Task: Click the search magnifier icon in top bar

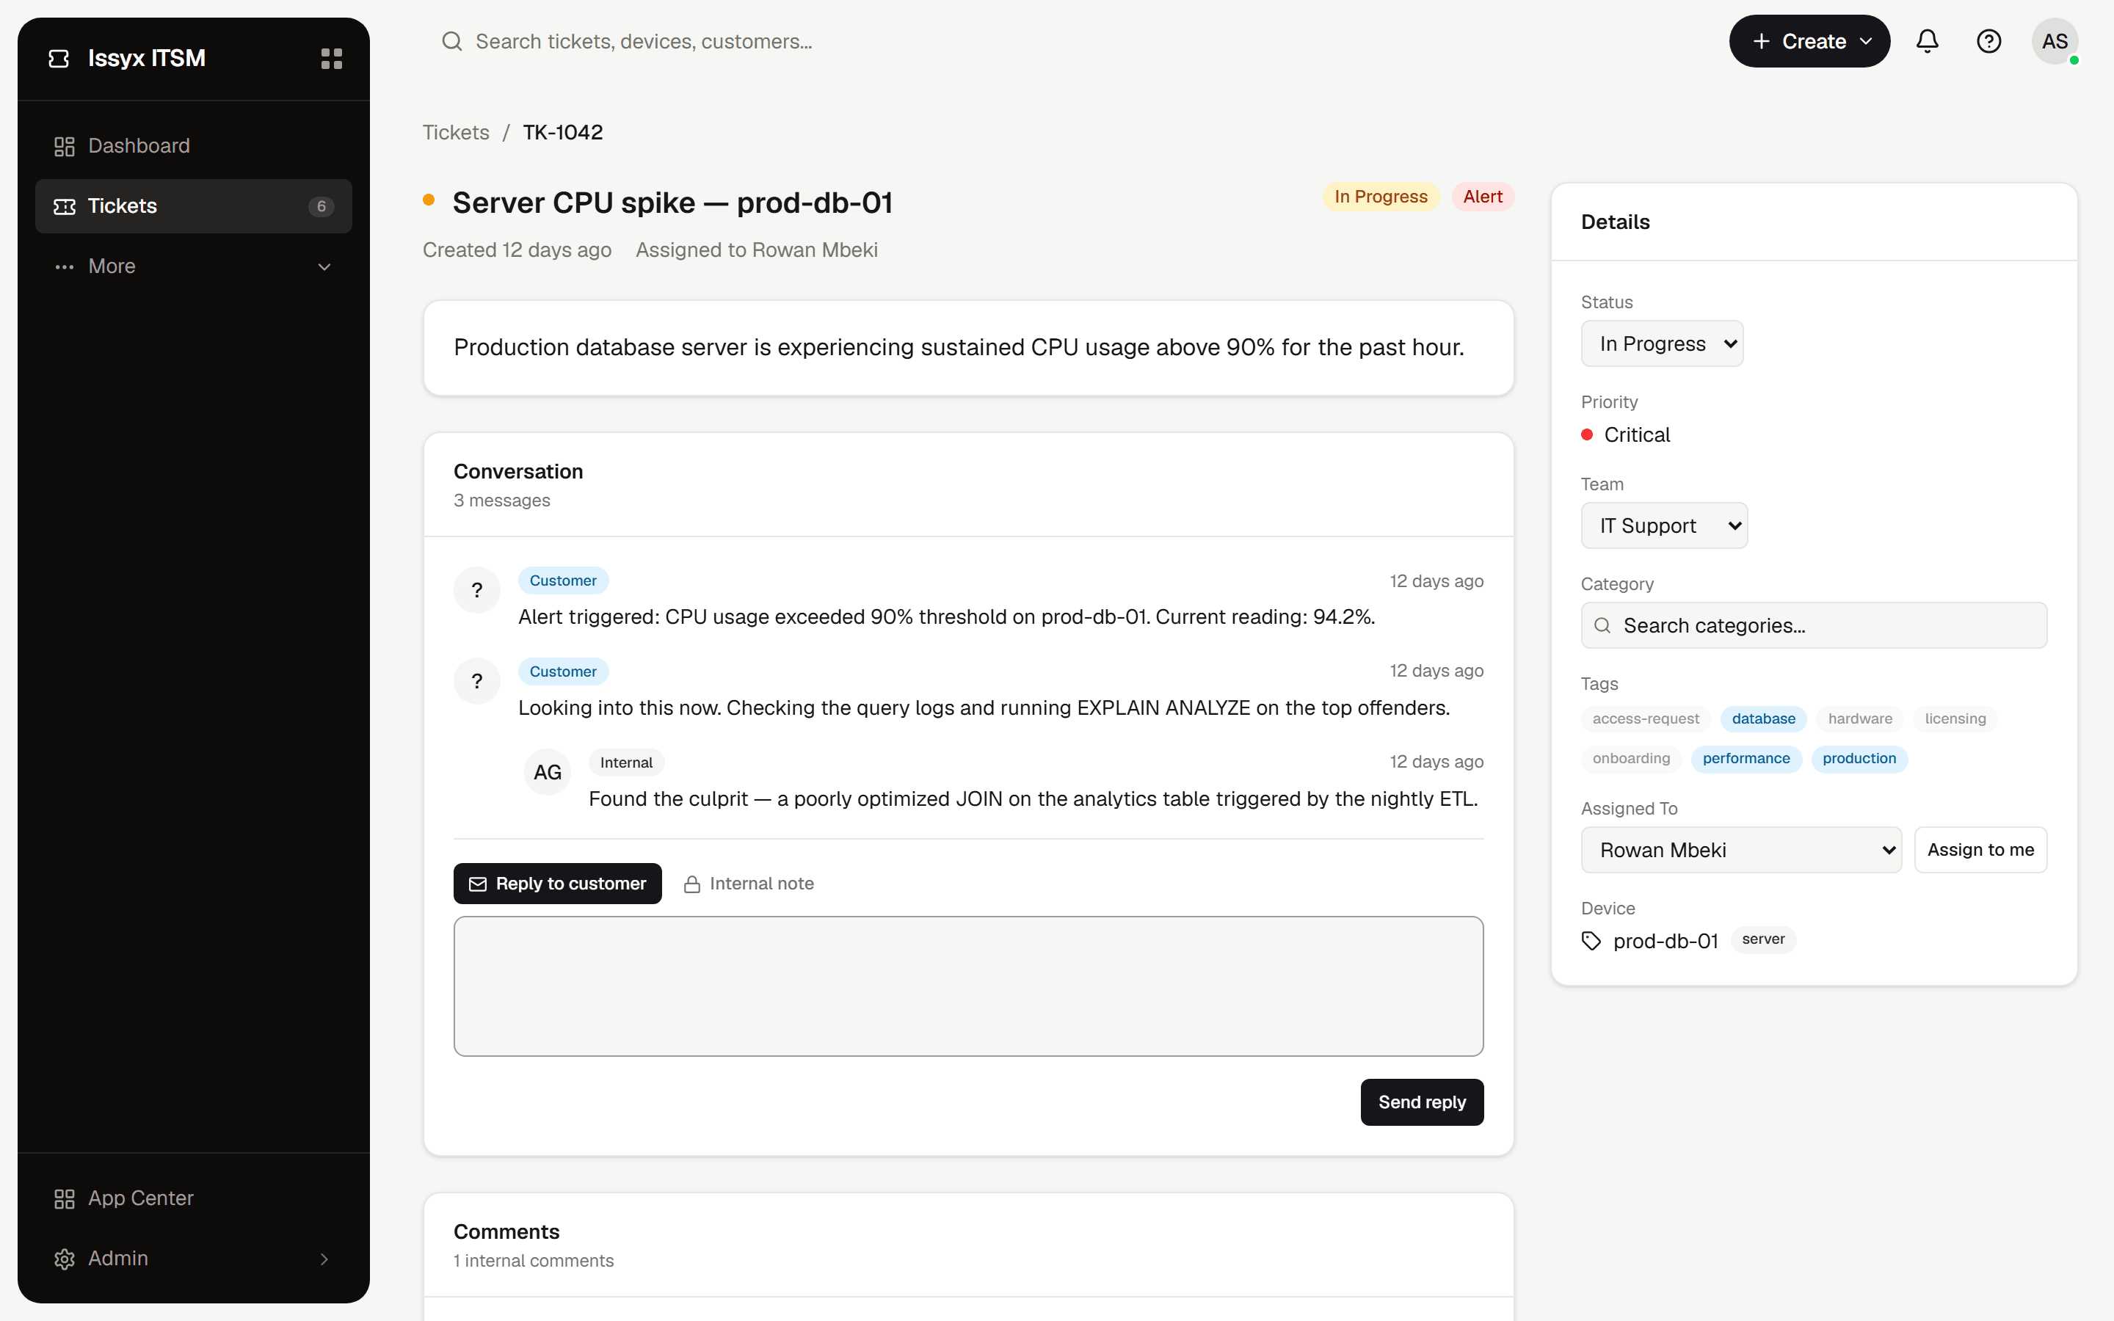Action: (451, 41)
